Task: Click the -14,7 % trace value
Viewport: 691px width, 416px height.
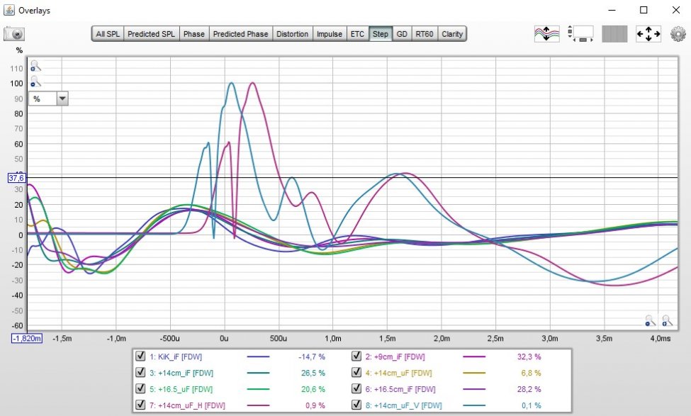Action: [312, 356]
